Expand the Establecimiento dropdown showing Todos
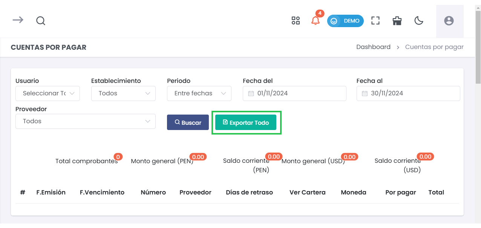481x228 pixels. click(x=123, y=93)
